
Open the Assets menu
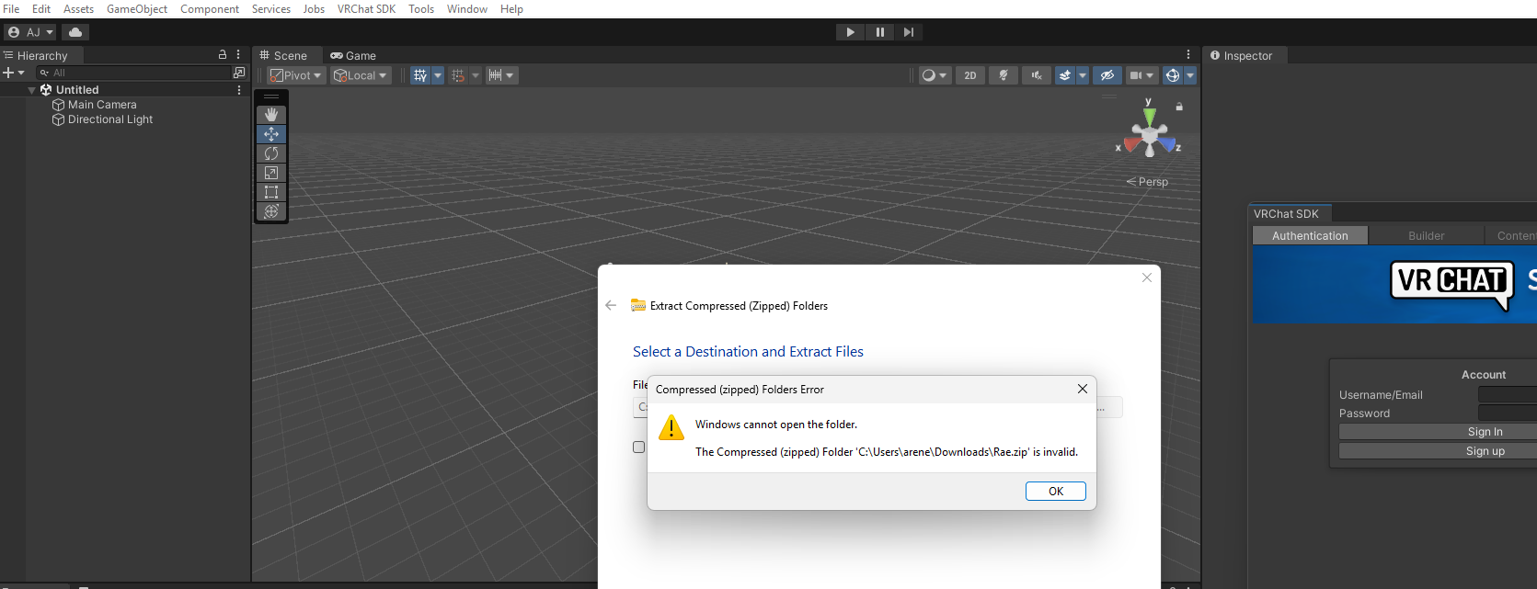[78, 9]
